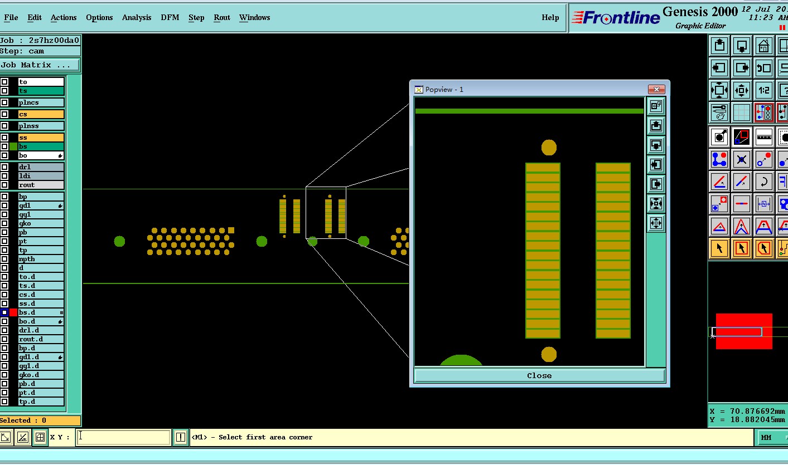The height and width of the screenshot is (465, 788).
Task: Open the File menu
Action: (x=11, y=17)
